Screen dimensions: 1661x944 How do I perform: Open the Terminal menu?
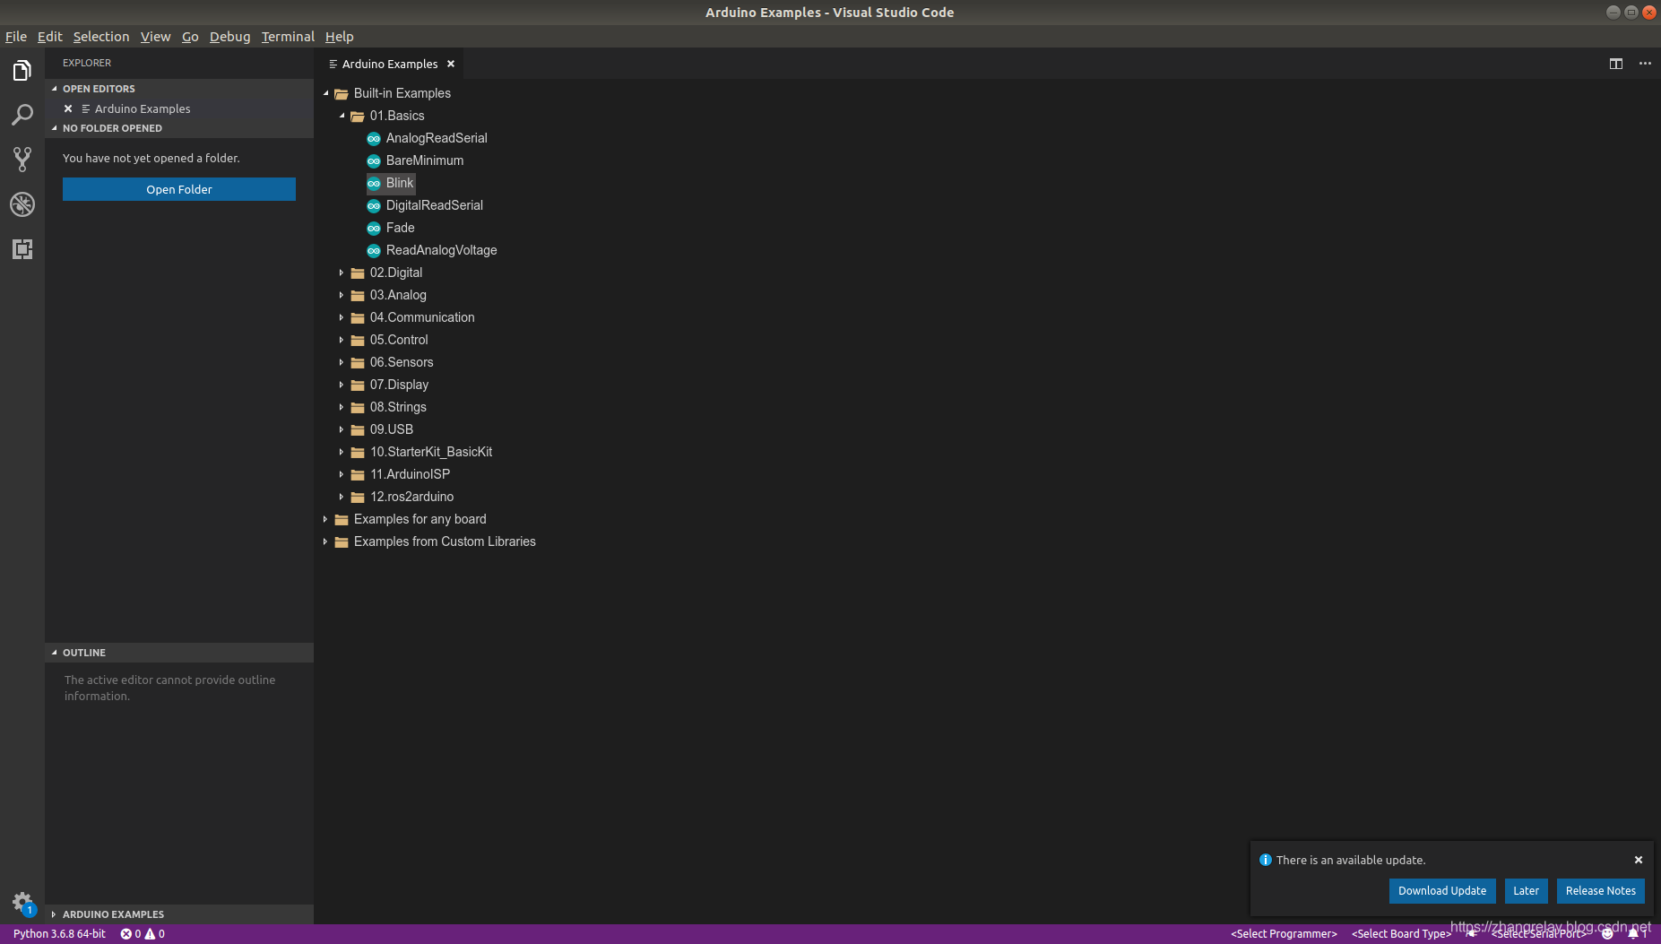point(288,37)
